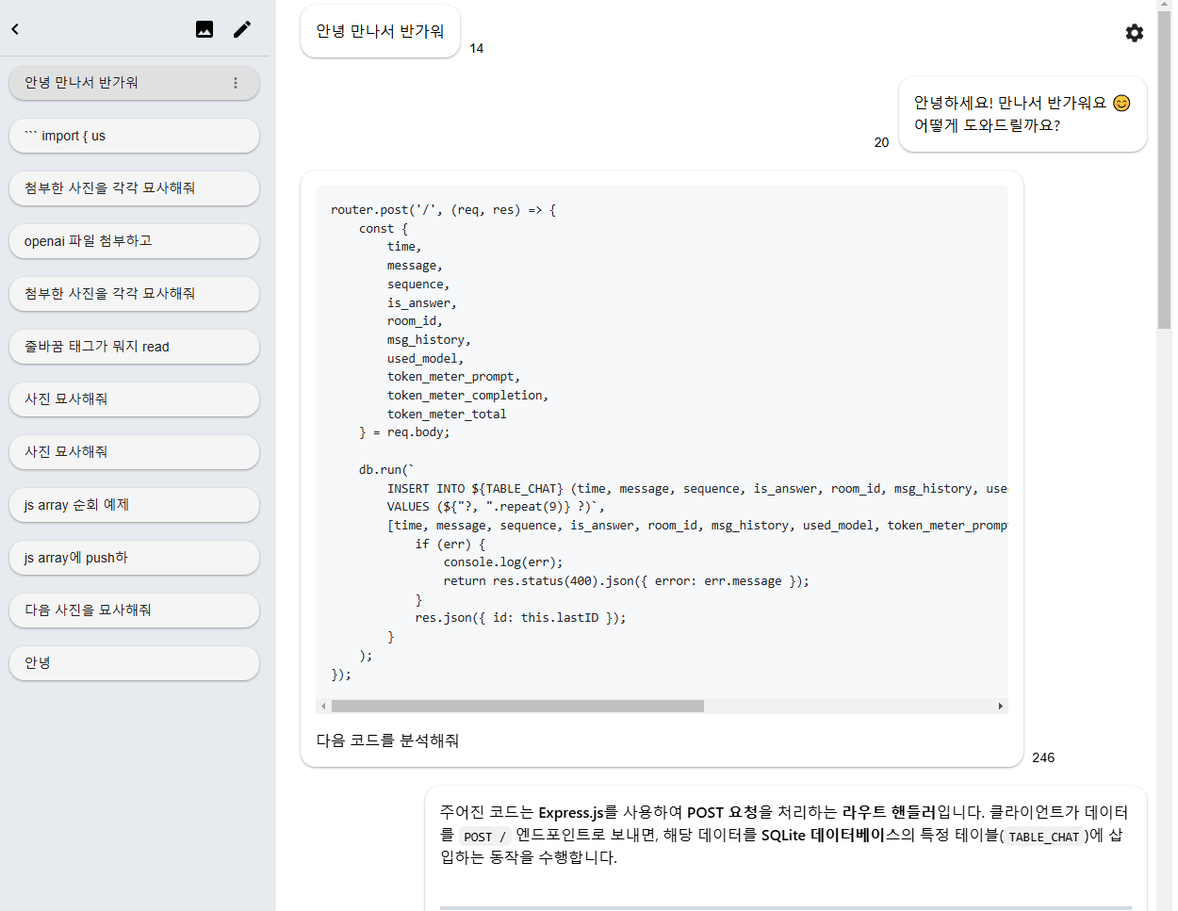1178x911 pixels.
Task: Click code scrollbar right arrow
Action: 1000,706
